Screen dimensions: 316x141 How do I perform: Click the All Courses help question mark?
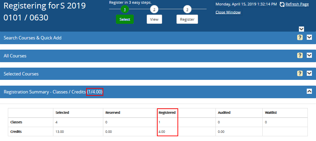300,56
